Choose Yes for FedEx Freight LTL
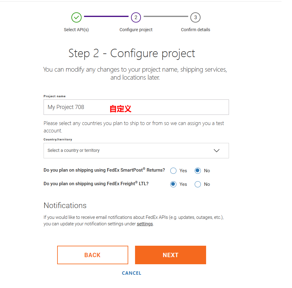The height and width of the screenshot is (288, 292). [173, 184]
